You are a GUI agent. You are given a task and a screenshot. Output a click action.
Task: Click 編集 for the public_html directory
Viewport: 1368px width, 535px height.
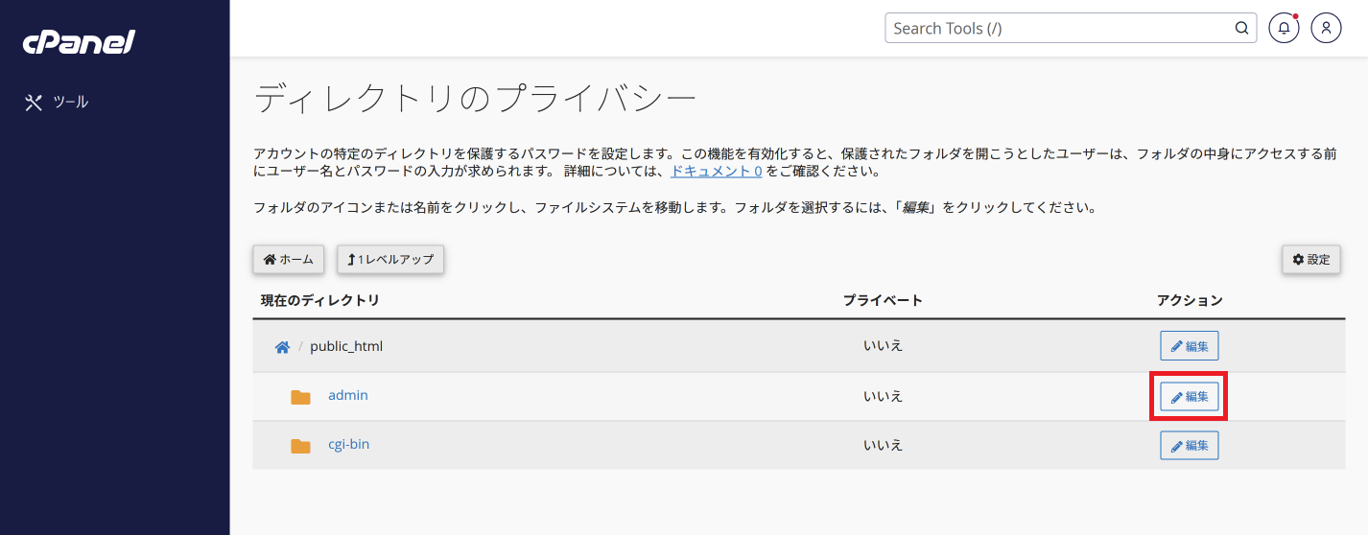click(1190, 346)
